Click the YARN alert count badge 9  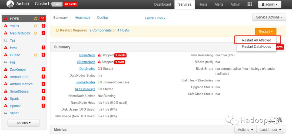43,26
